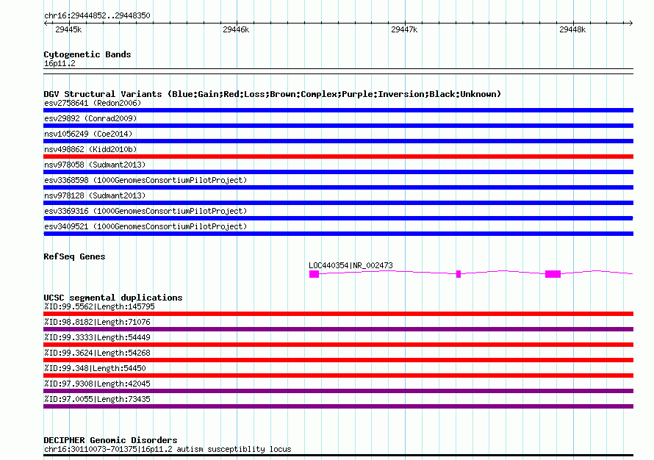Click the left scroll arrow on the ruler
Viewport: 654px width, 460px height.
(x=46, y=23)
